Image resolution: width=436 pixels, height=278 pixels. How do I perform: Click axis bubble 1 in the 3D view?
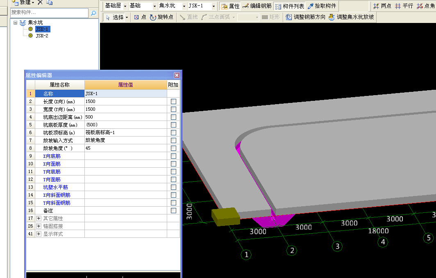point(246,255)
